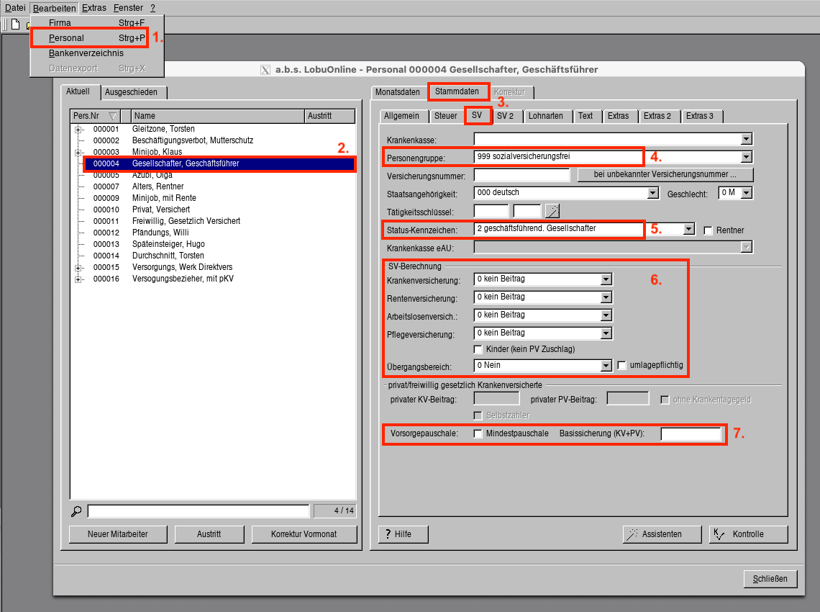Image resolution: width=820 pixels, height=612 pixels.
Task: Check Kinder (kein PV Zuschlag)
Action: (478, 349)
